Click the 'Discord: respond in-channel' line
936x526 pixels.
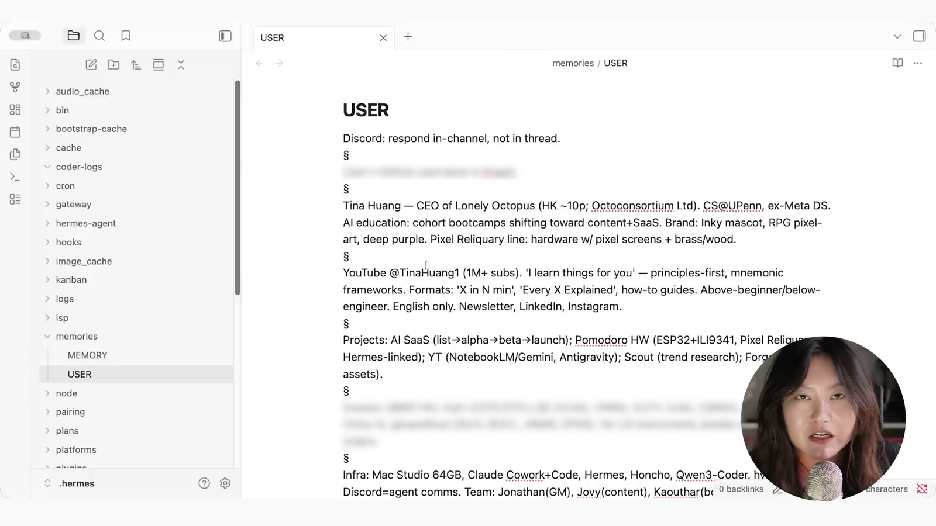point(452,139)
